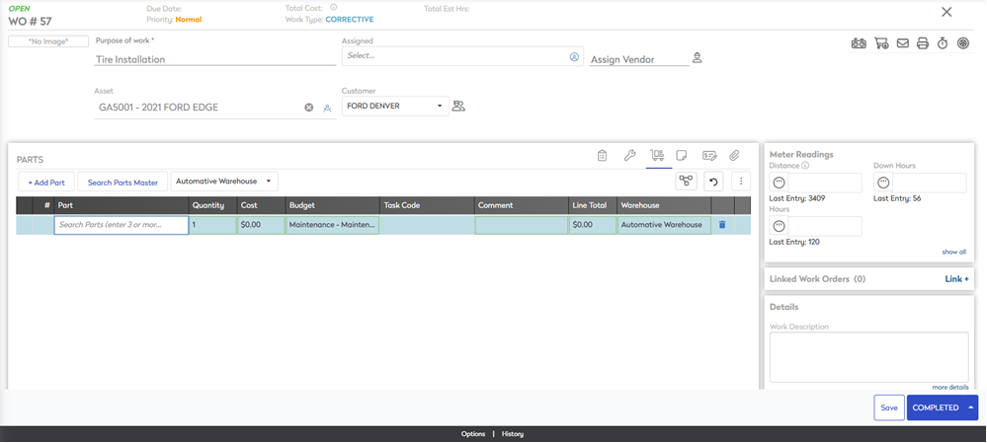
Task: Click the Link + link for work orders
Action: tap(956, 279)
